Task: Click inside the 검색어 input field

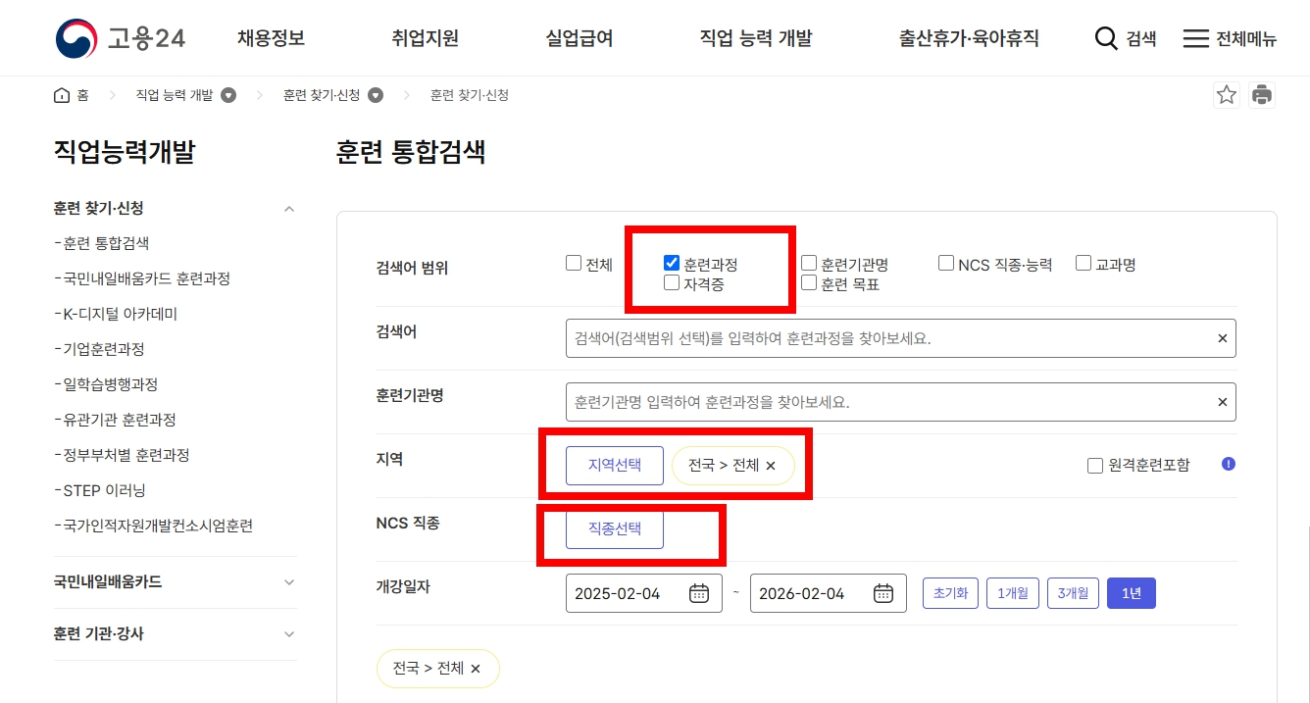Action: click(x=882, y=337)
